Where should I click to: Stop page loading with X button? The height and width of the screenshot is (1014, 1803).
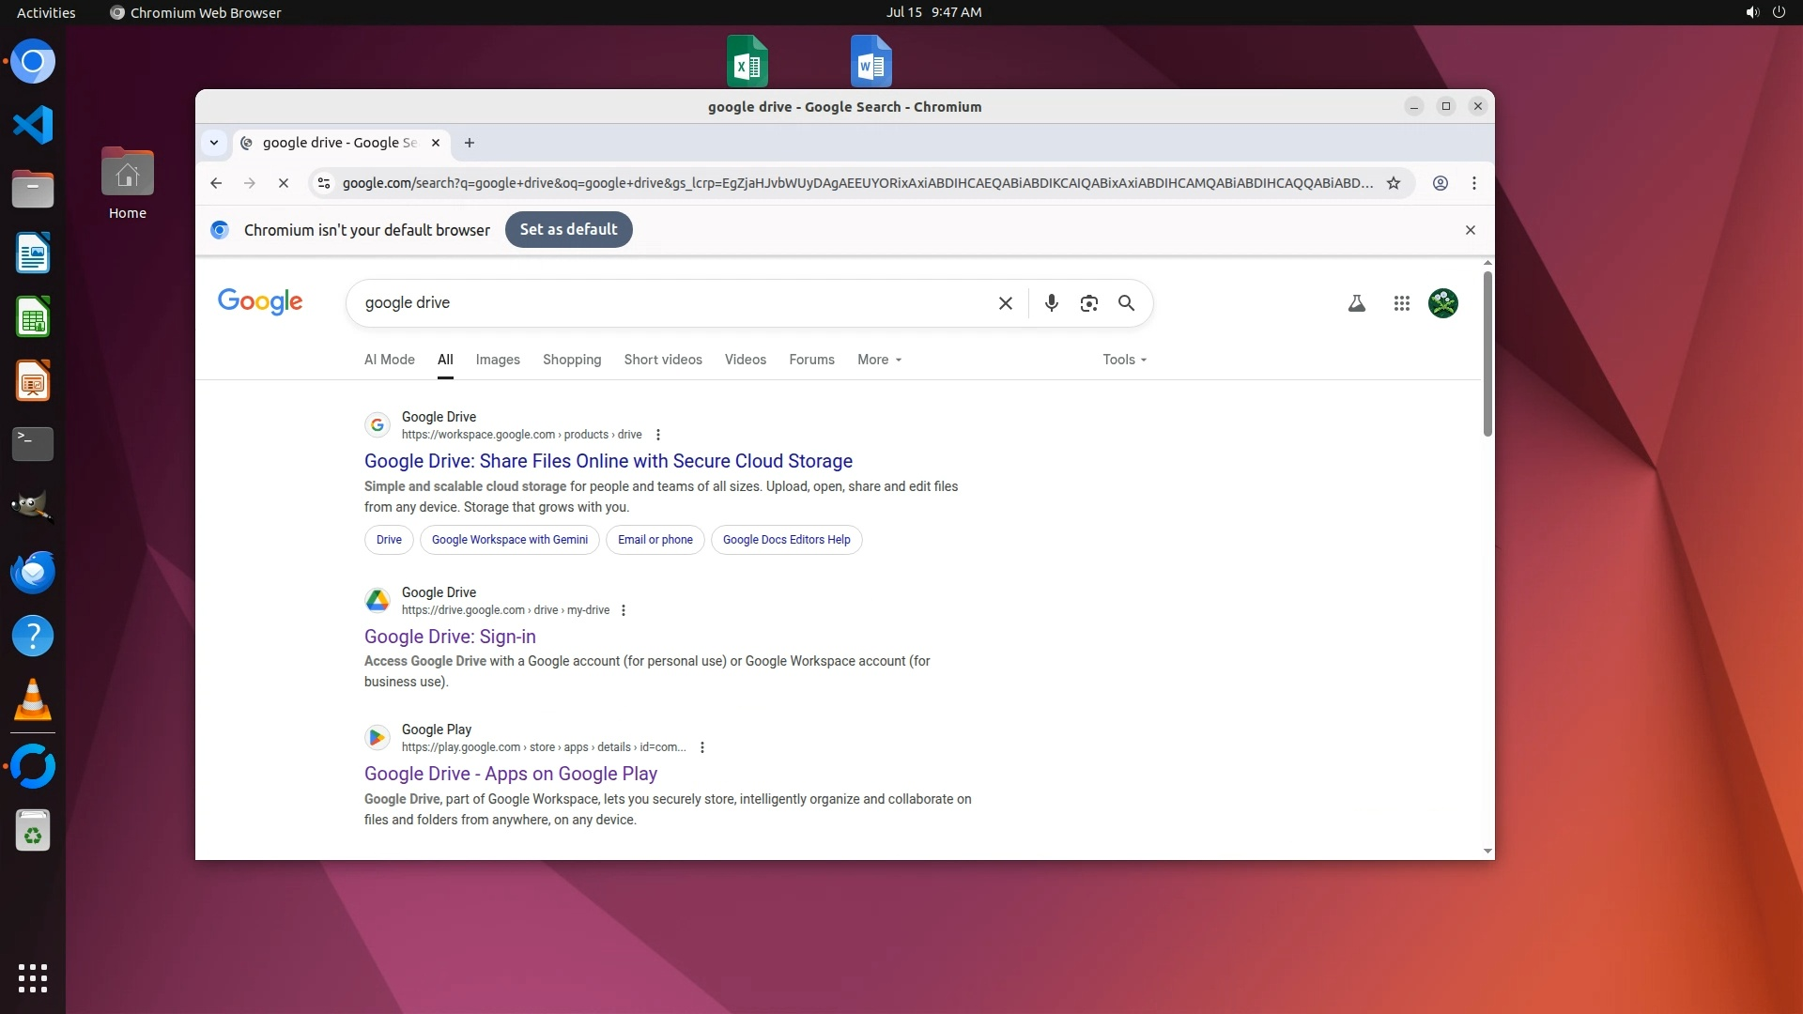[x=283, y=183]
